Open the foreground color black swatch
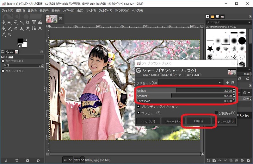The image size is (253, 164). click(20, 41)
